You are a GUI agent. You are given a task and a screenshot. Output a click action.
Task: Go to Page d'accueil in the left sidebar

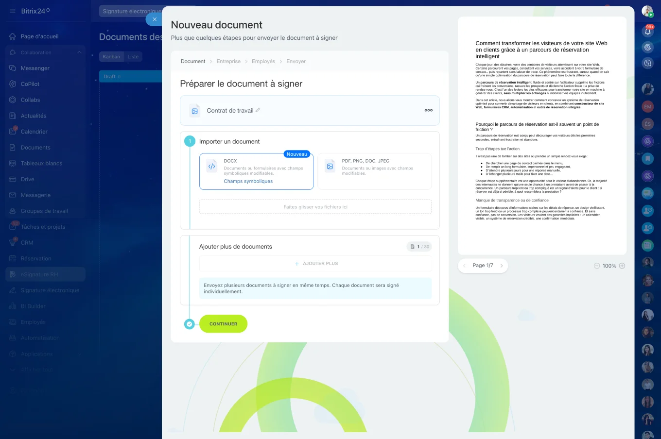39,36
